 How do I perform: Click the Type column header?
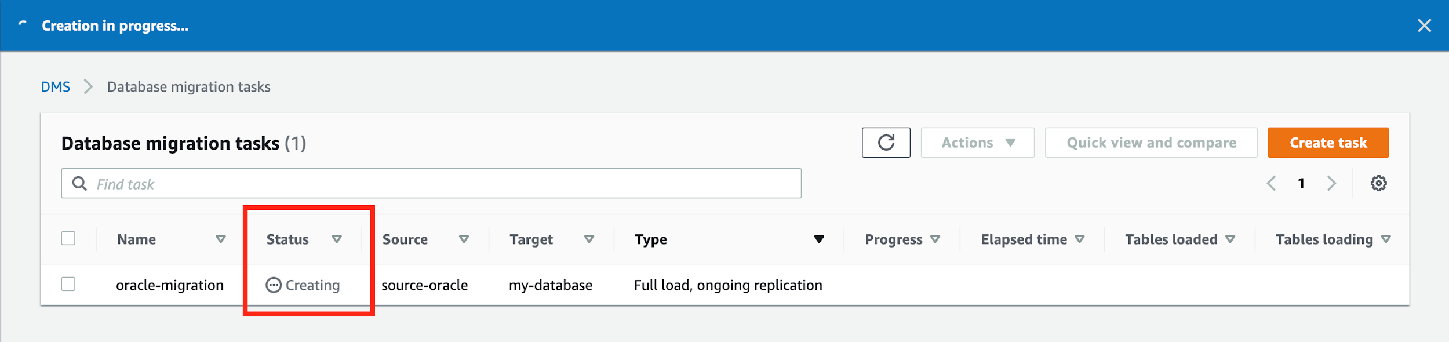(x=651, y=239)
